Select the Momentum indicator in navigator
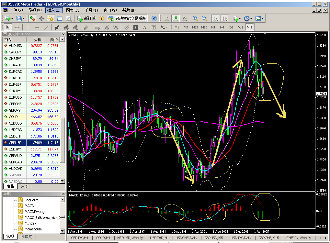 tap(33, 229)
